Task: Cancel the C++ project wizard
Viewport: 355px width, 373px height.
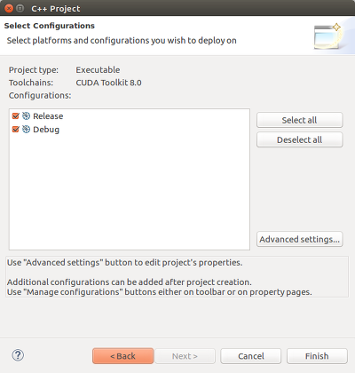Action: tap(251, 356)
